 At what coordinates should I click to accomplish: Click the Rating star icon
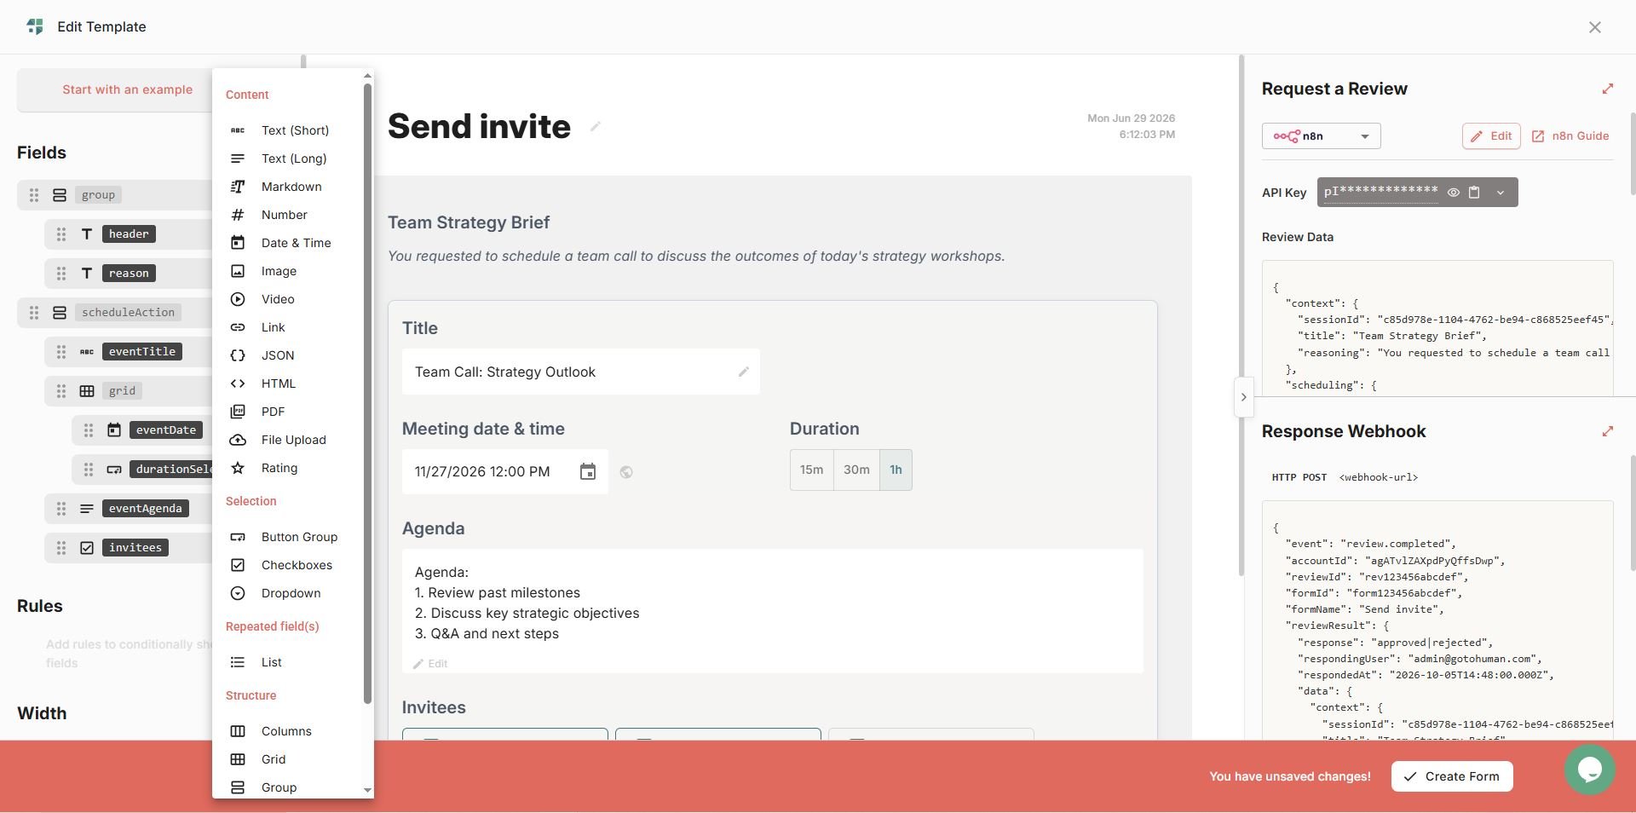[238, 468]
